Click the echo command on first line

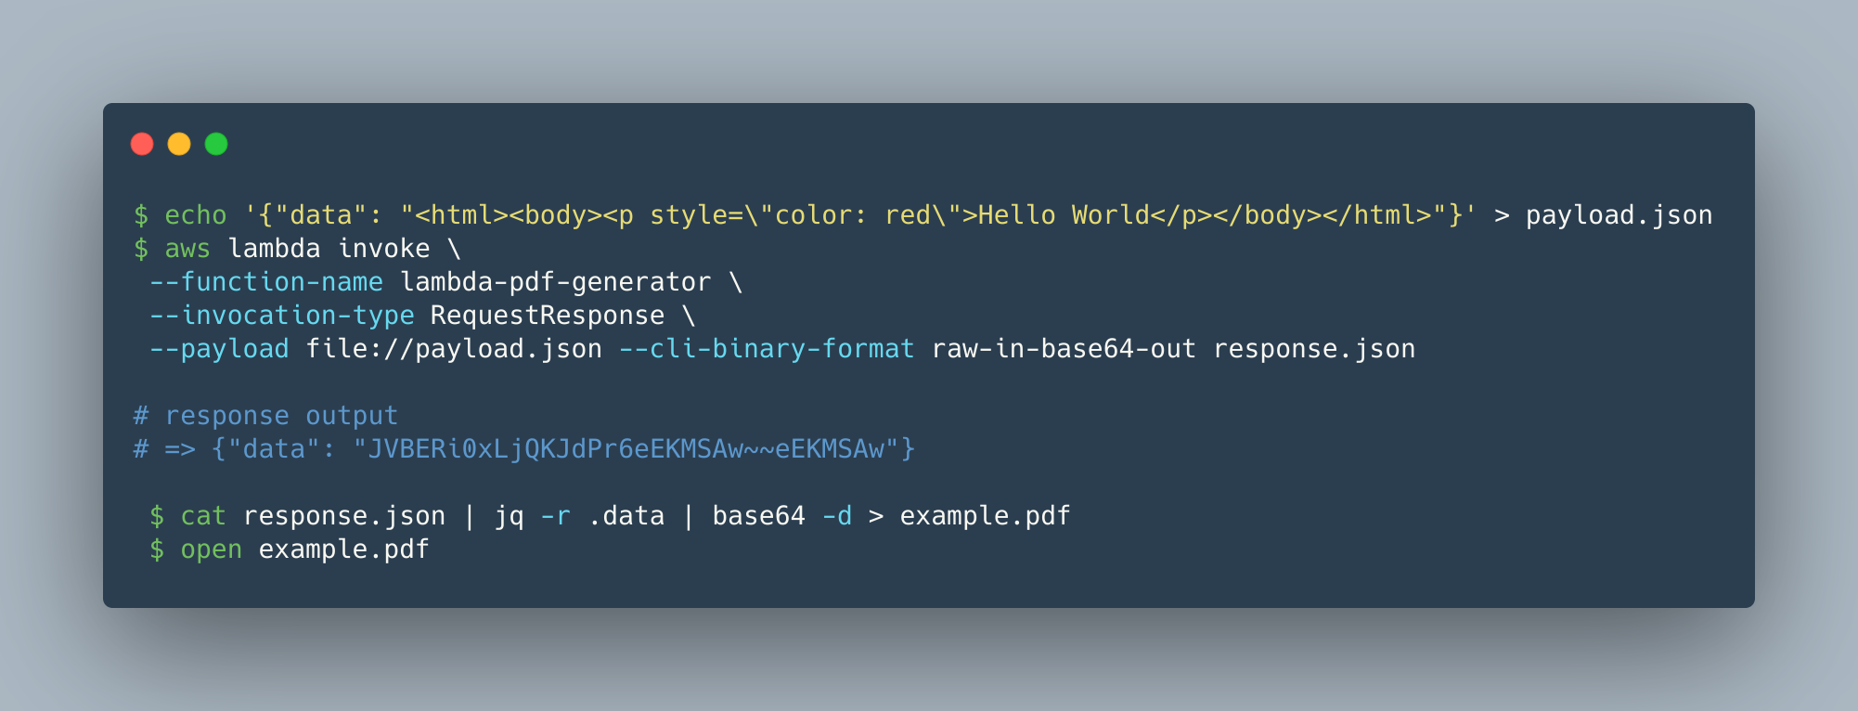pyautogui.click(x=196, y=215)
